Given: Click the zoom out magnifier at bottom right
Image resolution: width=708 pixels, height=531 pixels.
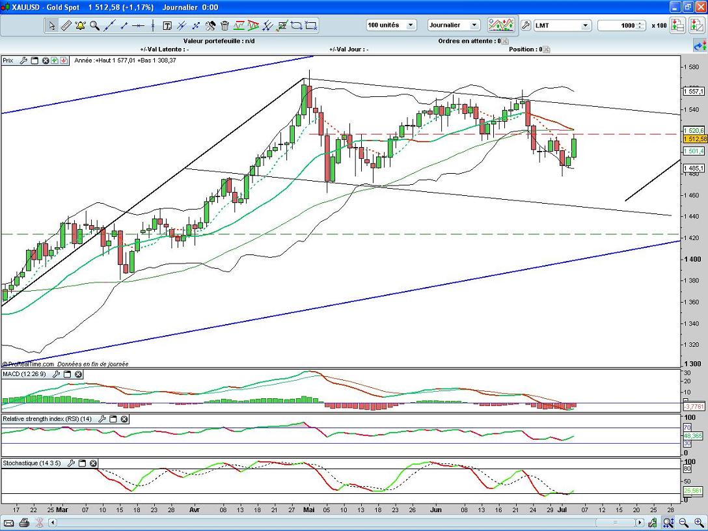Looking at the screenshot, I should (x=683, y=523).
